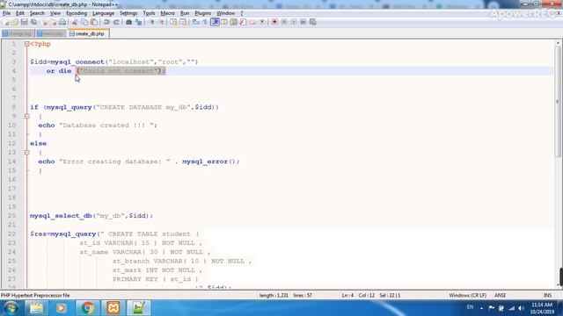Open the Run menu
Screen dimensions: 563x316
click(185, 13)
